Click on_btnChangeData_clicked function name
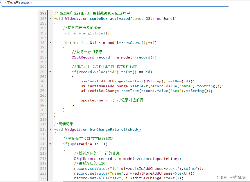 [x=110, y=130]
